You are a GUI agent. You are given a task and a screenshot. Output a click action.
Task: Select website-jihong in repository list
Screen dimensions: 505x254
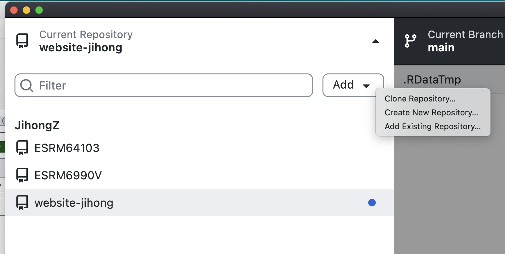click(199, 203)
